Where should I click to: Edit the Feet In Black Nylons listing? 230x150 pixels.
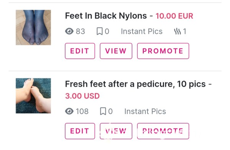(80, 51)
